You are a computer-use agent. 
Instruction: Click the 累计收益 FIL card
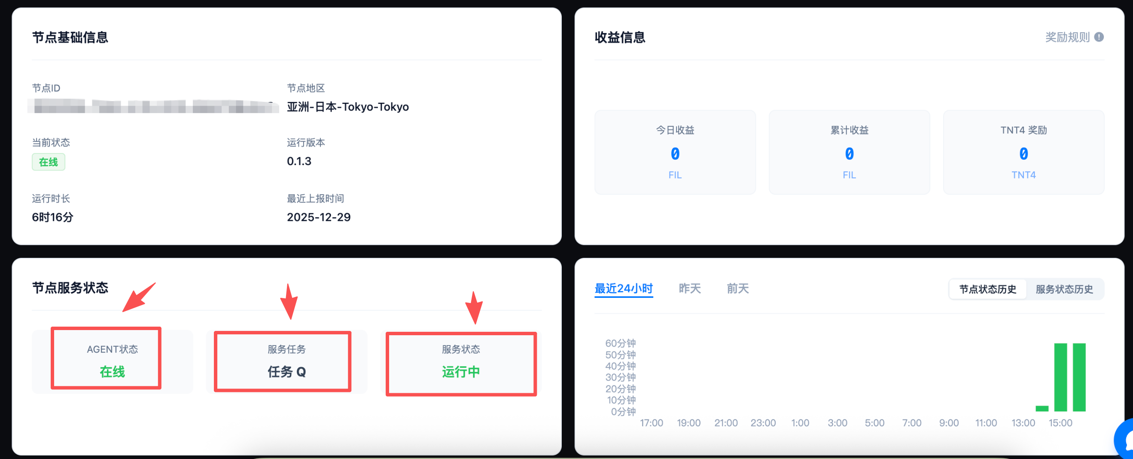(x=849, y=152)
